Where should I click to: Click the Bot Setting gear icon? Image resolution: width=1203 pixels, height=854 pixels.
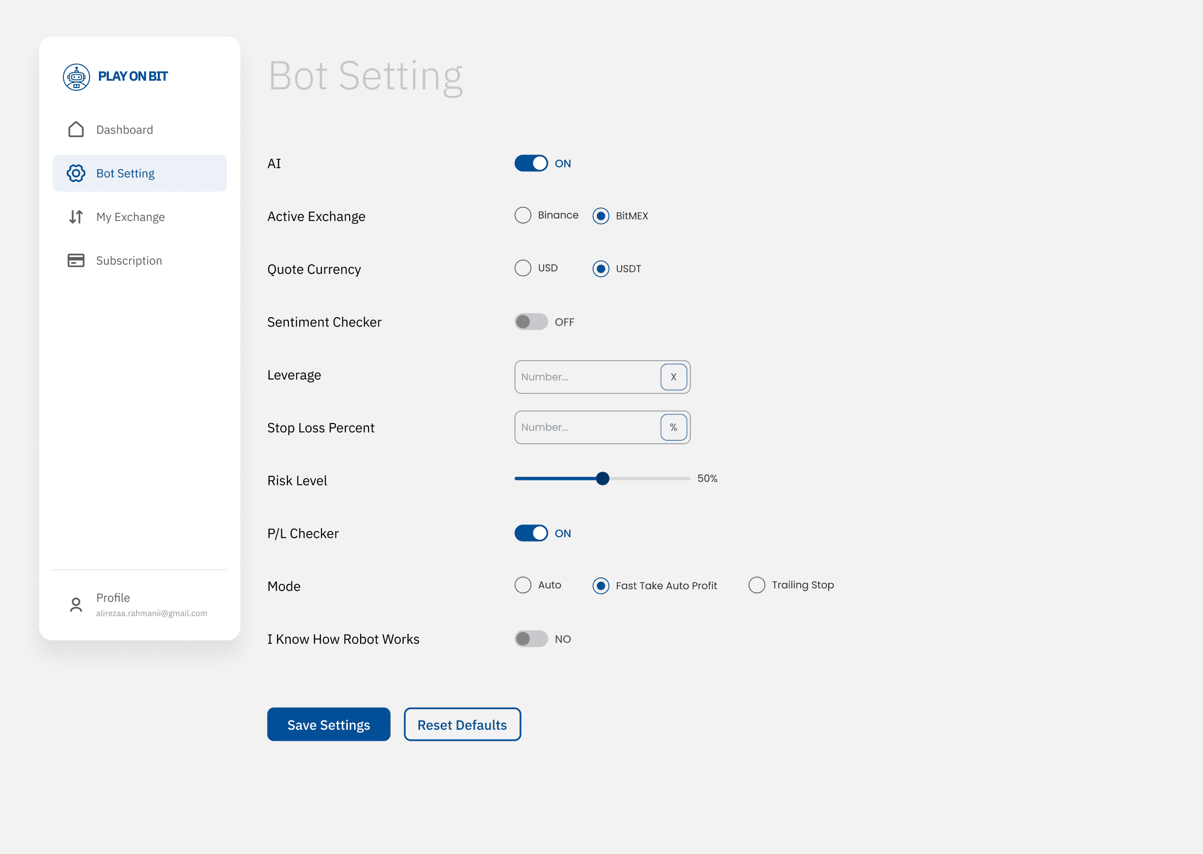tap(76, 173)
